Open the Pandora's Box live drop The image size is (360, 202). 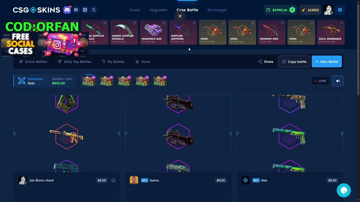click(154, 32)
